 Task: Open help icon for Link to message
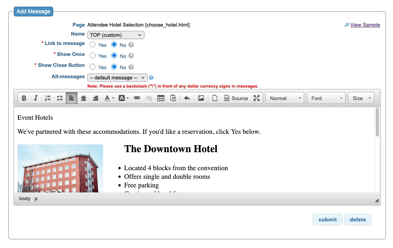pyautogui.click(x=131, y=45)
